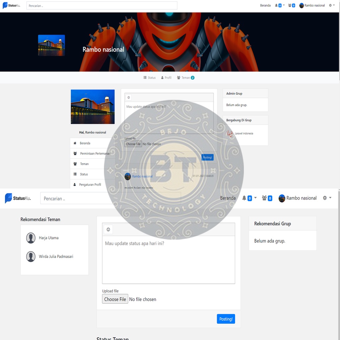Screen dimensions: 340x340
Task: Switch to the Profil tab below the banner
Action: click(166, 78)
